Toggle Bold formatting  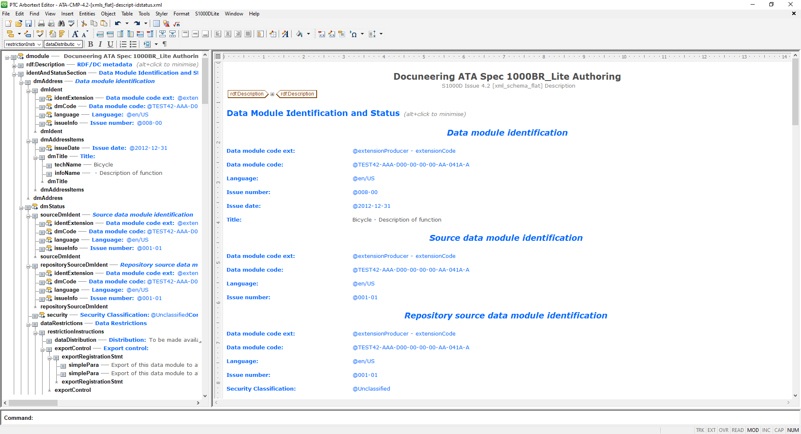click(91, 44)
